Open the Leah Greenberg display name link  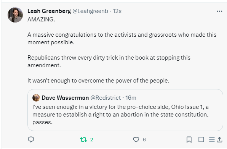(x=49, y=11)
